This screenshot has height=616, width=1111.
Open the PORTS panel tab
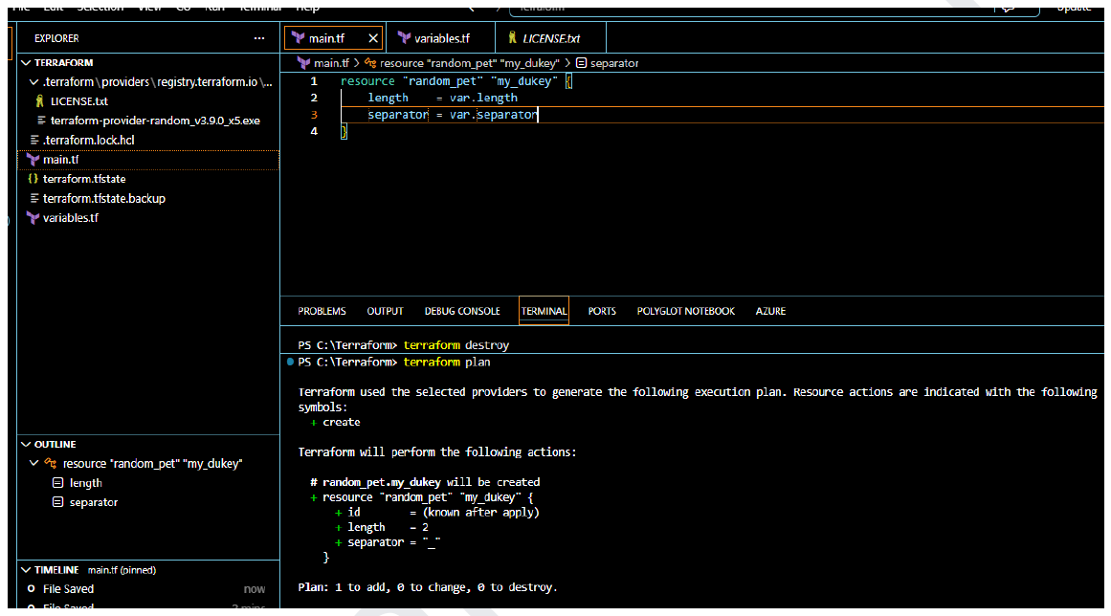point(602,311)
